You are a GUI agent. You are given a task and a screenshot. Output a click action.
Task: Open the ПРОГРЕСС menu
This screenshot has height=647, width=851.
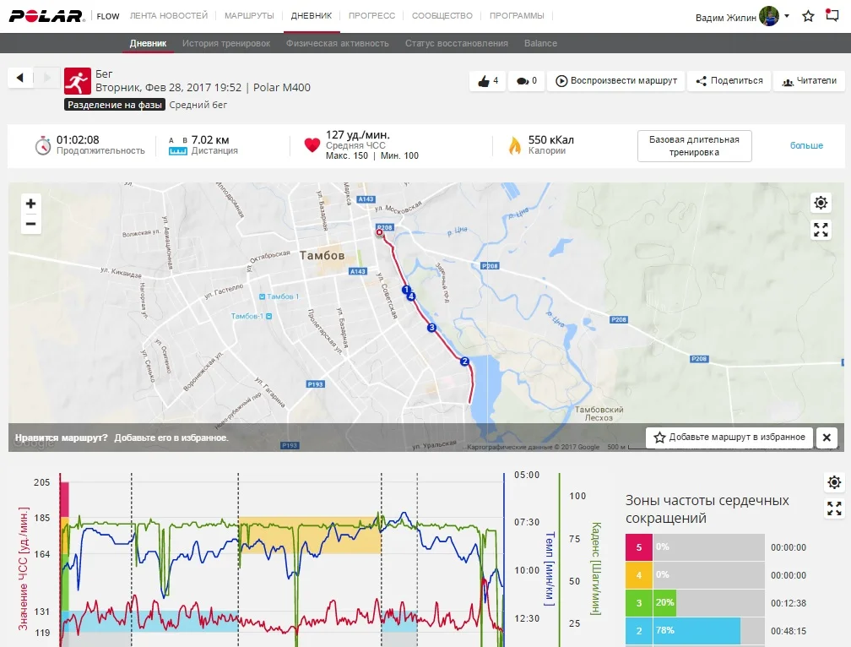(x=371, y=15)
